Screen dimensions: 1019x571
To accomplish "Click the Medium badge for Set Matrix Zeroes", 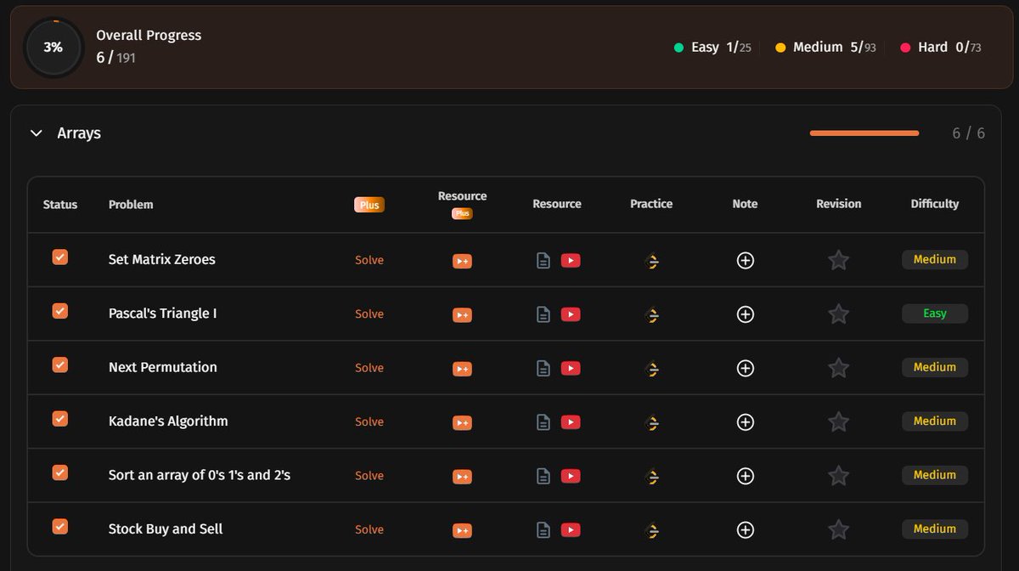I will coord(935,259).
